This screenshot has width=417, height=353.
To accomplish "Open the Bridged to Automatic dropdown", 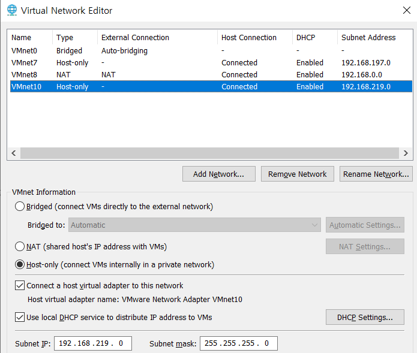I will pos(194,225).
